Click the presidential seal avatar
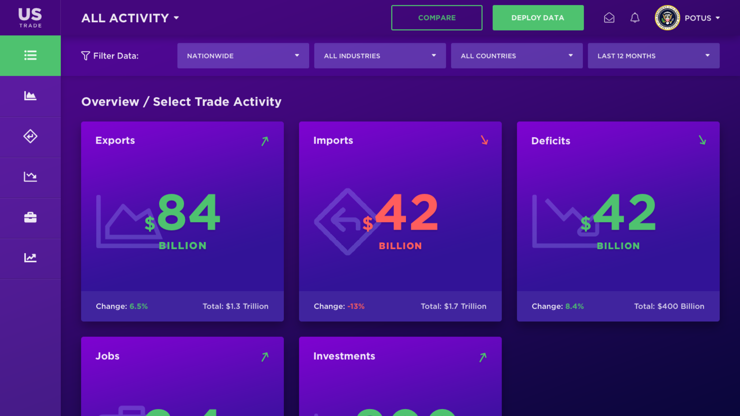740x416 pixels. [x=667, y=18]
